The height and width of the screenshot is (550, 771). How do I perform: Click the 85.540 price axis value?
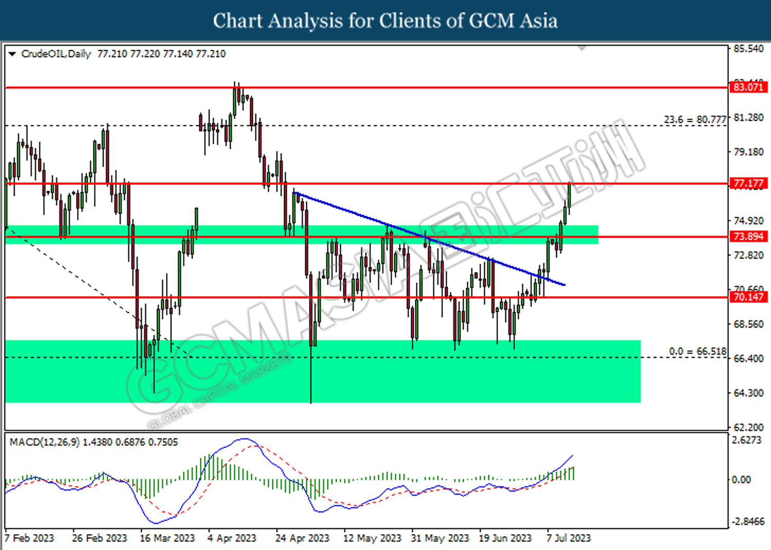point(748,49)
